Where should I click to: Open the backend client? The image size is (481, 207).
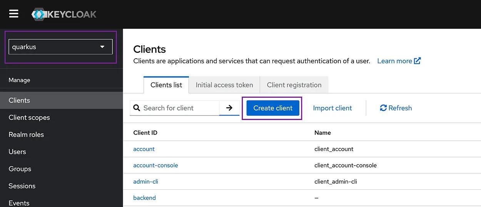[x=144, y=198]
